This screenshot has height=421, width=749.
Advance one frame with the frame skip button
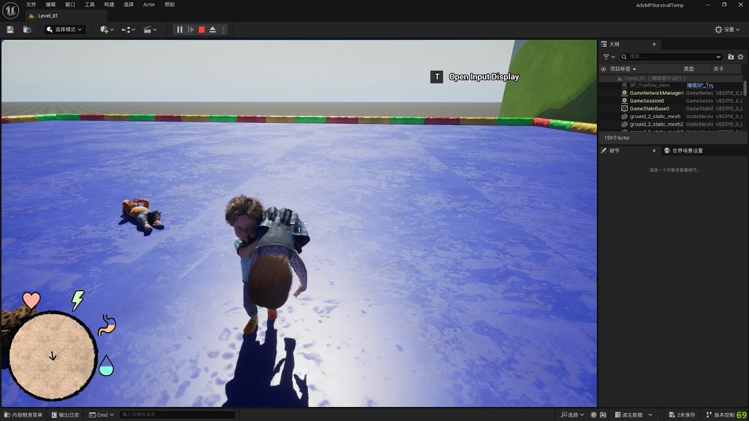point(191,29)
